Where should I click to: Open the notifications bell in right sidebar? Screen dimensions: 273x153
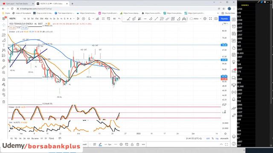[x=234, y=99]
